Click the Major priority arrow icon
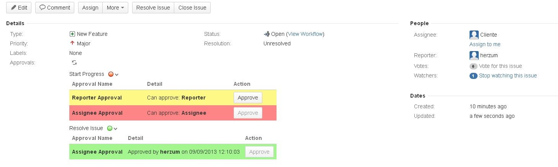This screenshot has width=558, height=167. pos(72,43)
